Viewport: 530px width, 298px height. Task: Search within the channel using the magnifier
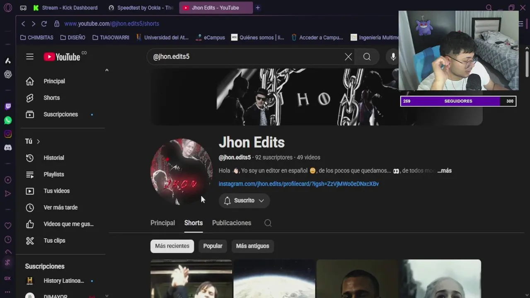pyautogui.click(x=268, y=223)
